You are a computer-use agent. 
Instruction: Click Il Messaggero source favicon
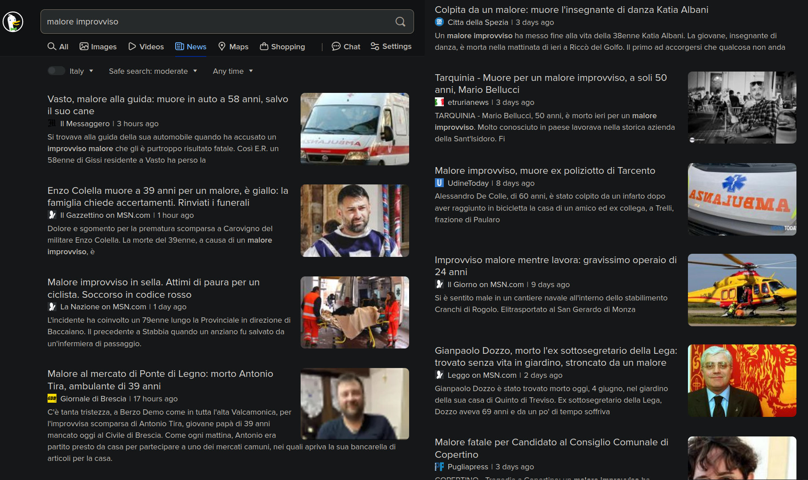click(x=52, y=124)
